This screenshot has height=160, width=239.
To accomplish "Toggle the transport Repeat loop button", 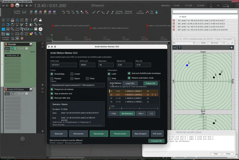I will [22, 6].
